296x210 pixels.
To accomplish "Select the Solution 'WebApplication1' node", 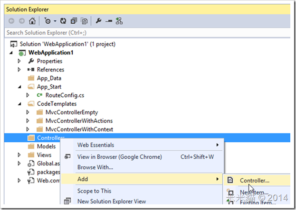I will click(67, 44).
